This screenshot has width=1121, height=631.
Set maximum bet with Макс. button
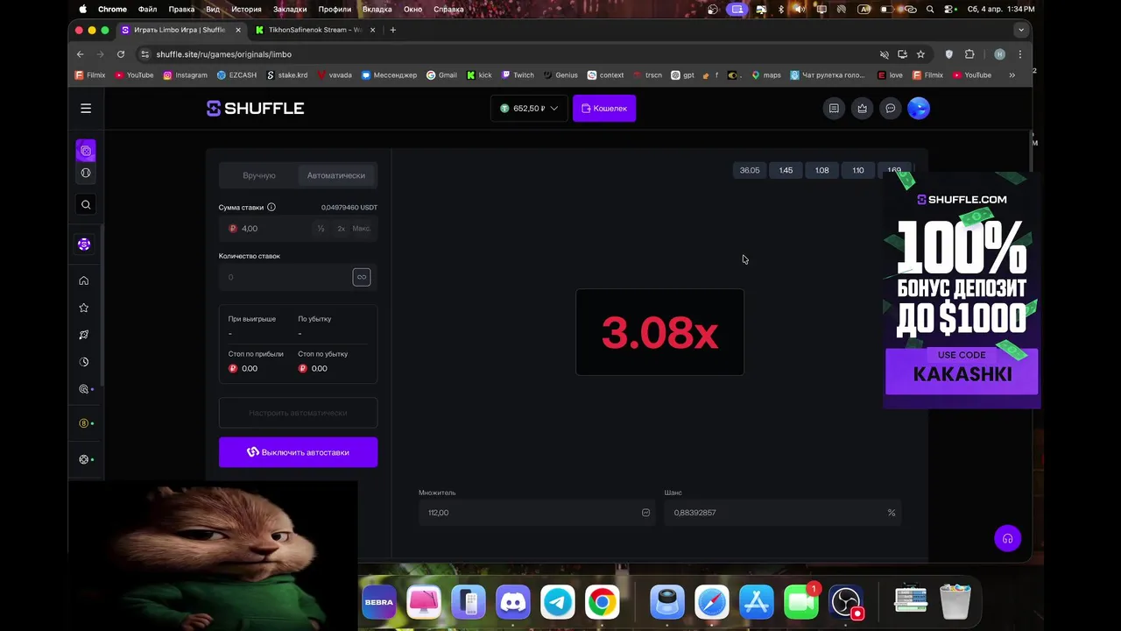[x=362, y=229]
